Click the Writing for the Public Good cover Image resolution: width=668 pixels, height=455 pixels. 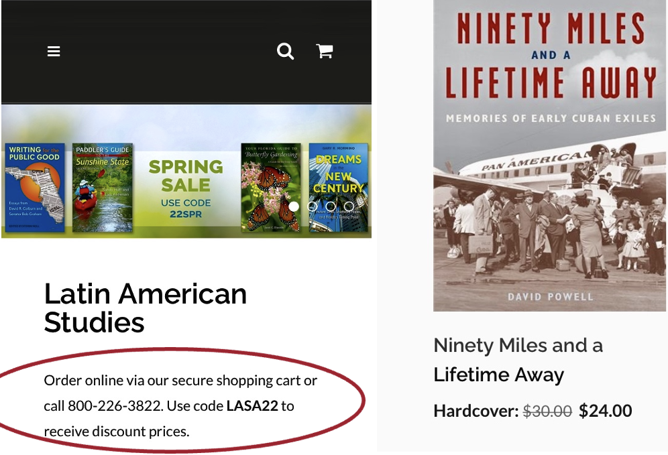click(35, 188)
